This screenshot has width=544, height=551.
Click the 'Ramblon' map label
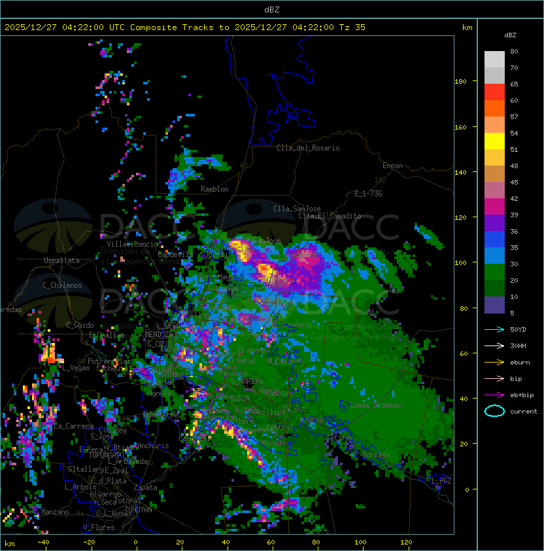[x=214, y=189]
